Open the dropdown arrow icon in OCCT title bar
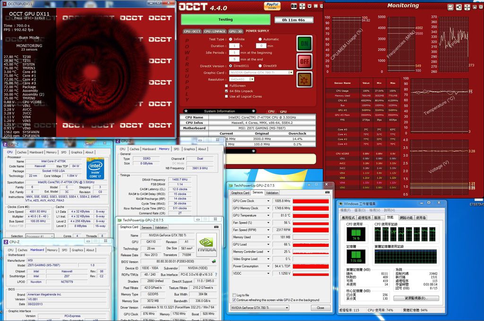Viewport: 484px width, 321px height. tap(310, 6)
